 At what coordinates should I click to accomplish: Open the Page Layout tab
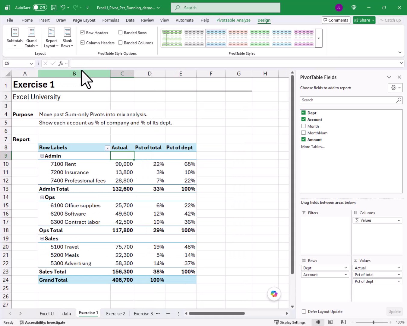[84, 20]
